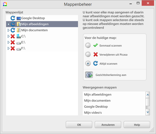Click the Picasa logo in title bar
The image size is (156, 134).
coord(5,4)
